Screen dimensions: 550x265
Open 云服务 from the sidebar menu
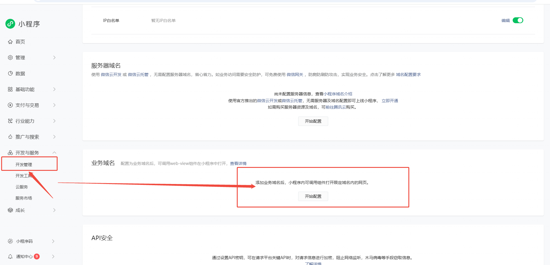click(x=21, y=187)
